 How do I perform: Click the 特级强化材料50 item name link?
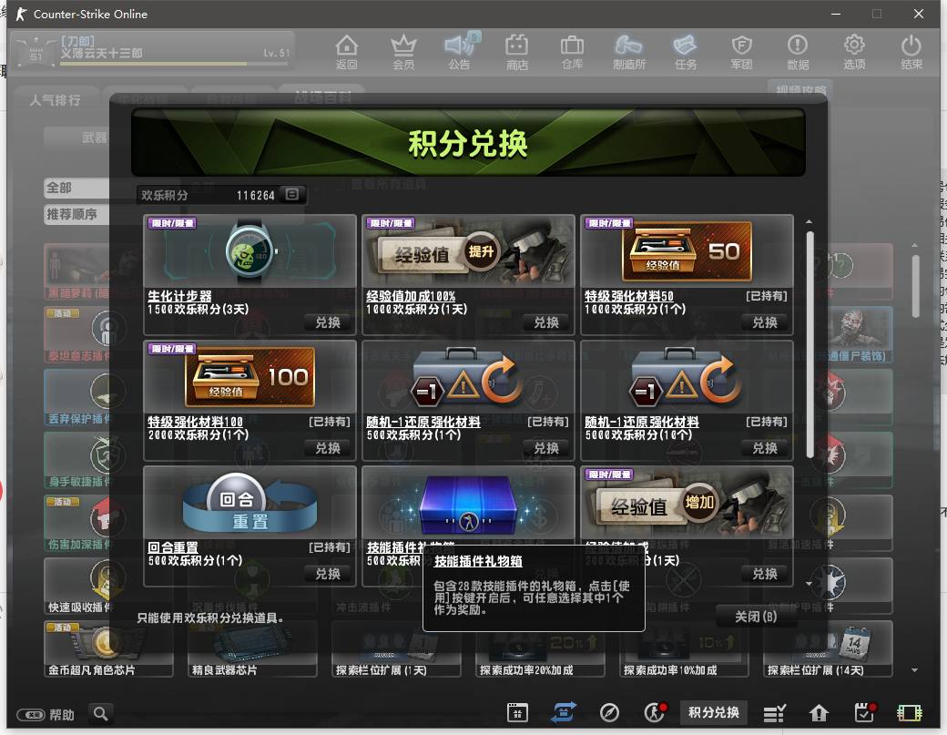(628, 296)
